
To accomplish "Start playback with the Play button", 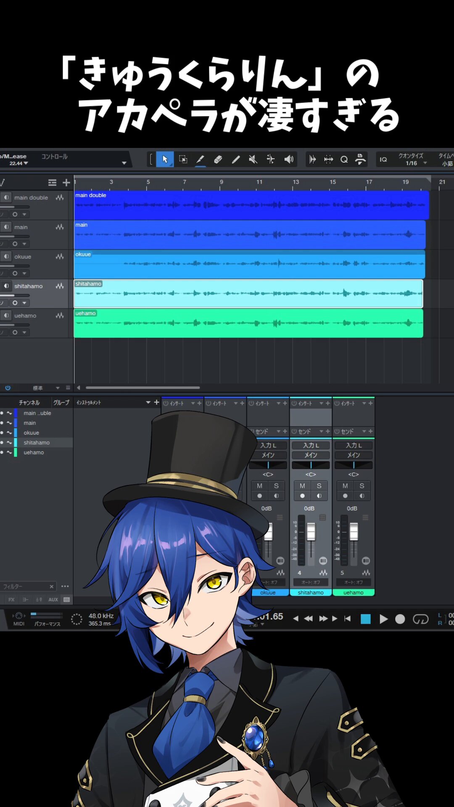I will coord(383,619).
